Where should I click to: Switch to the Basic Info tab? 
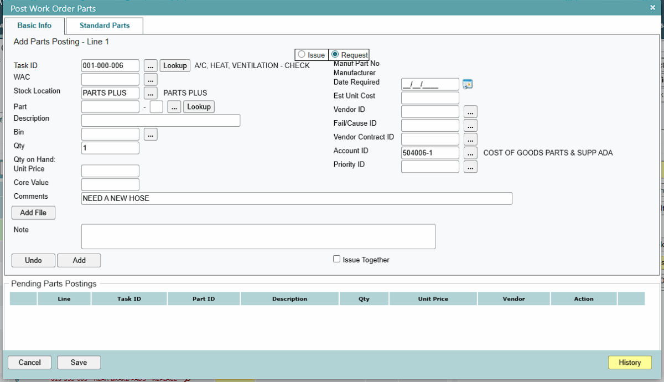point(34,25)
